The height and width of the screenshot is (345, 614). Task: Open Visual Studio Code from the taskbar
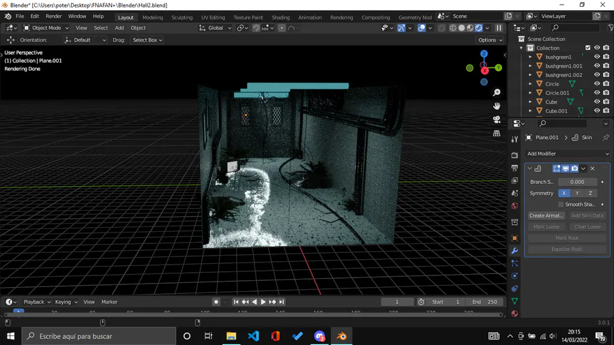tap(253, 336)
